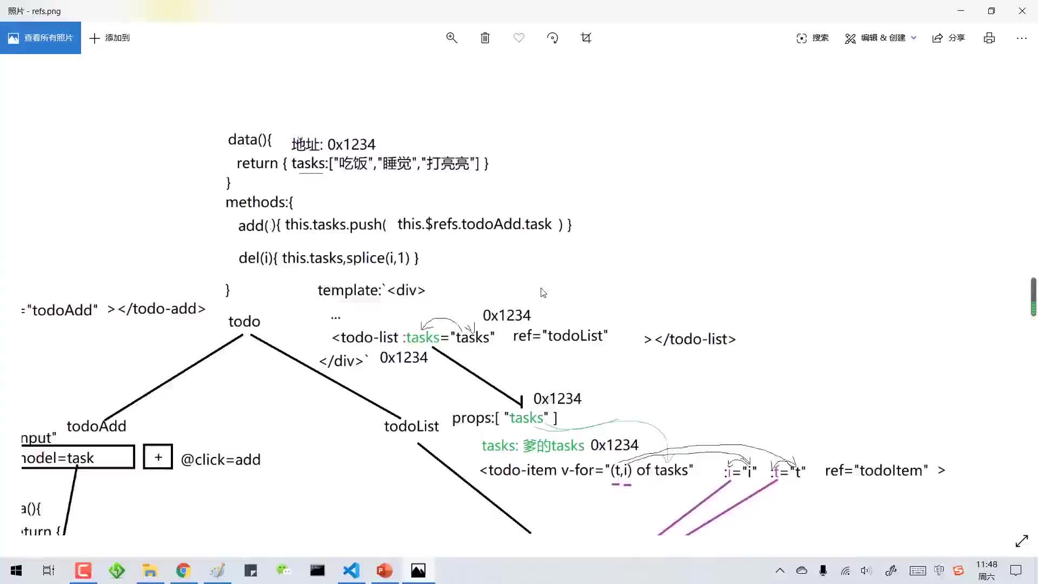Click the 'this.$refs.todoAdd.task' text in the image

click(475, 224)
